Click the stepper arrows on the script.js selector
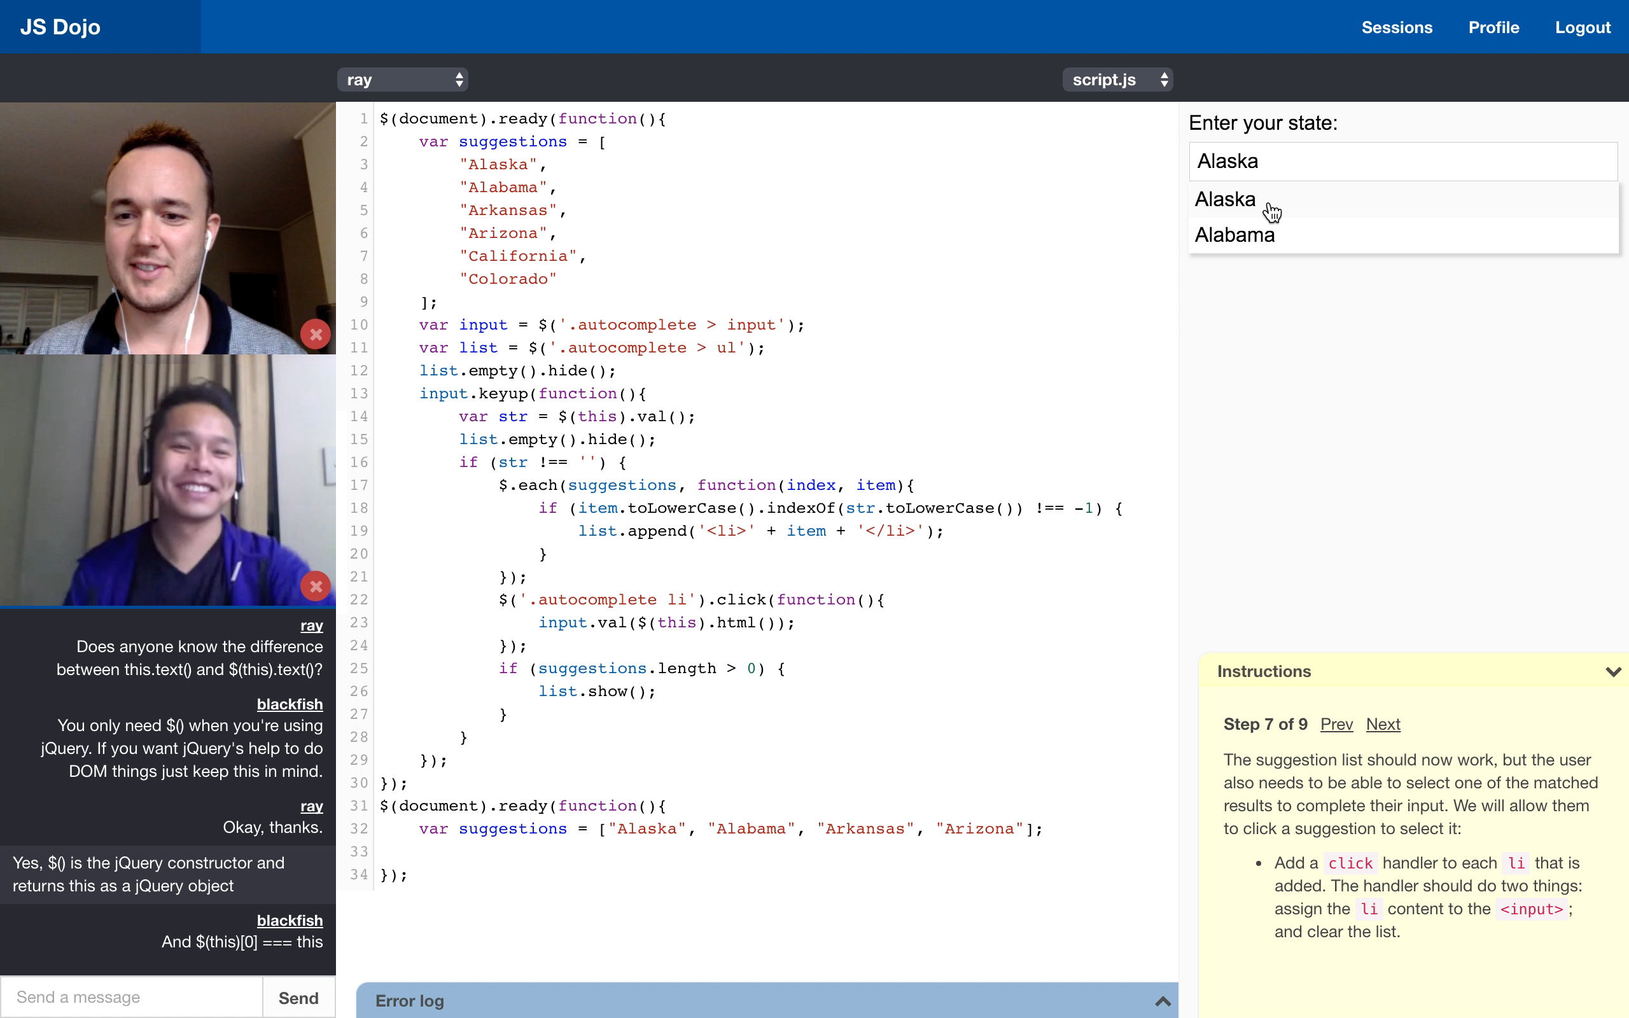The width and height of the screenshot is (1629, 1018). tap(1164, 79)
